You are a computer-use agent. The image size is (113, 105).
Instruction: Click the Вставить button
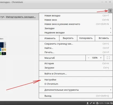pos(104,38)
